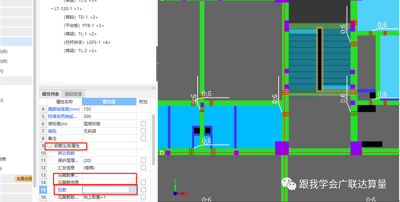Click the property list vertical scrollbar
400x202 pixels.
point(153,140)
